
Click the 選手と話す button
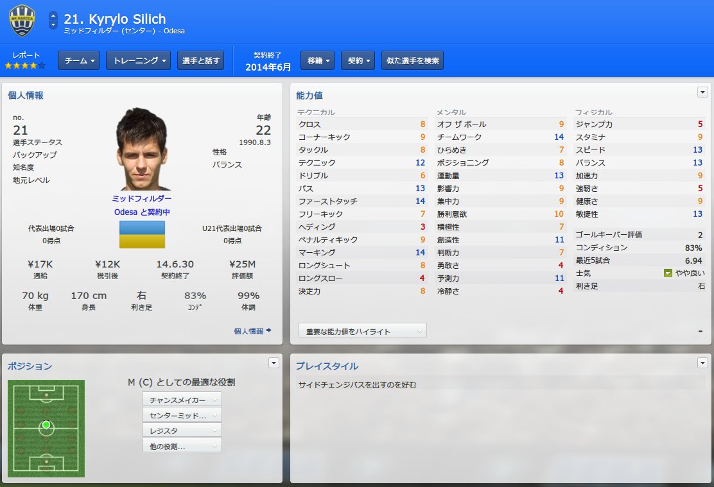pyautogui.click(x=200, y=60)
